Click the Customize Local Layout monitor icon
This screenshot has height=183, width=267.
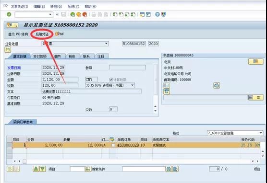163,14
